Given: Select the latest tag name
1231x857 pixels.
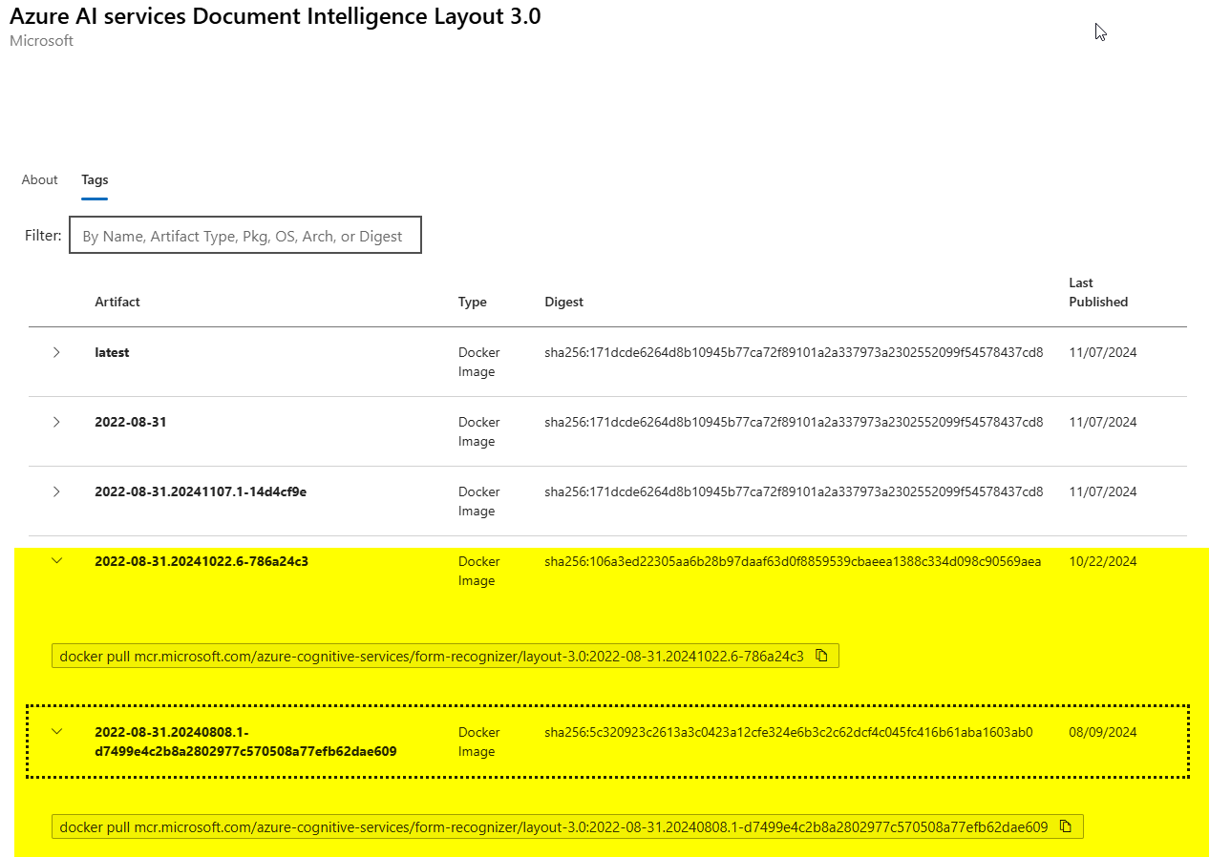Looking at the screenshot, I should 112,352.
